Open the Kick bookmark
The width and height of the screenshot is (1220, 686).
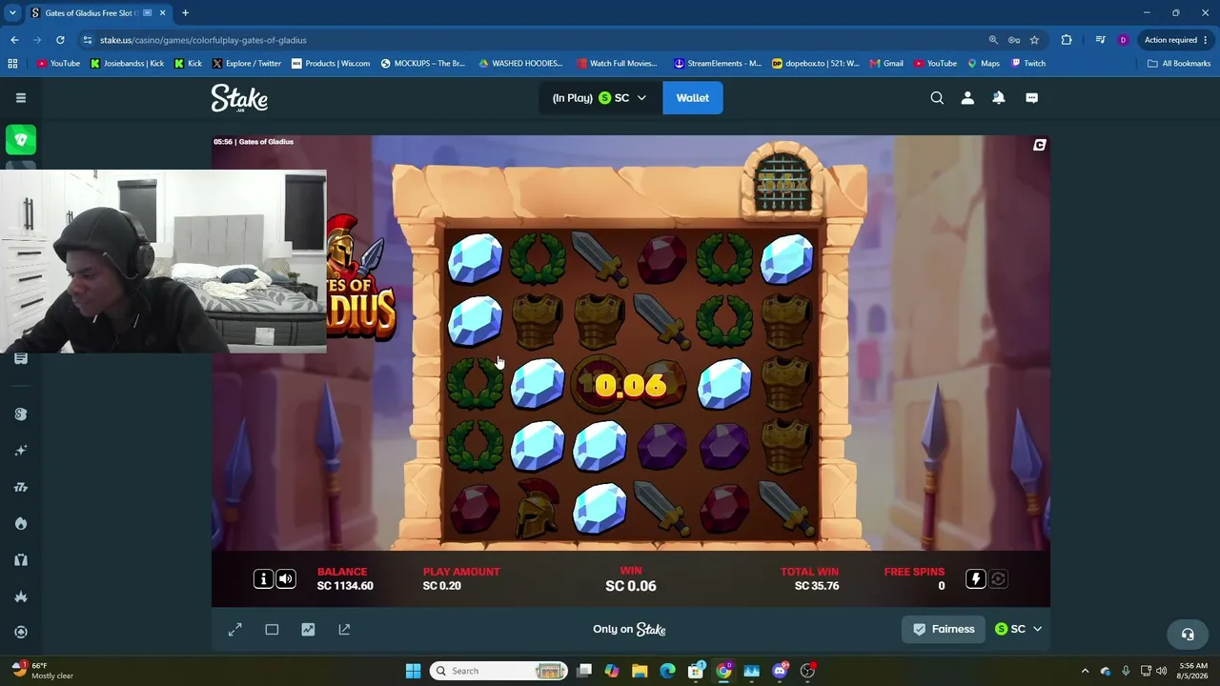point(188,64)
